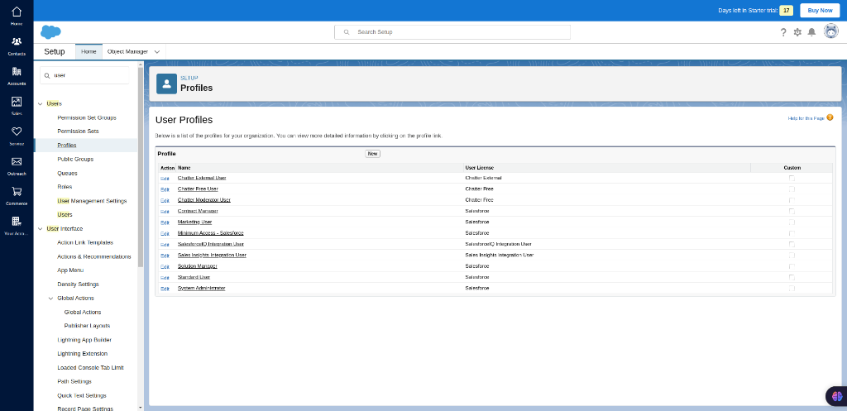847x411 pixels.
Task: Toggle Custom checkbox for Solution Manager
Action: click(792, 266)
